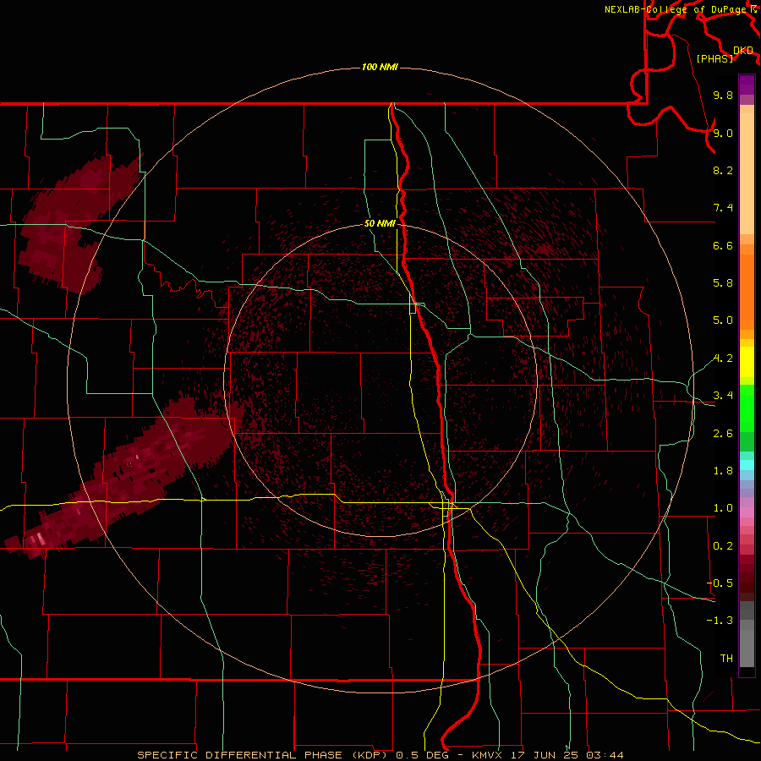The height and width of the screenshot is (761, 761).
Task: Click the 100 NMI range ring label
Action: pyautogui.click(x=380, y=67)
